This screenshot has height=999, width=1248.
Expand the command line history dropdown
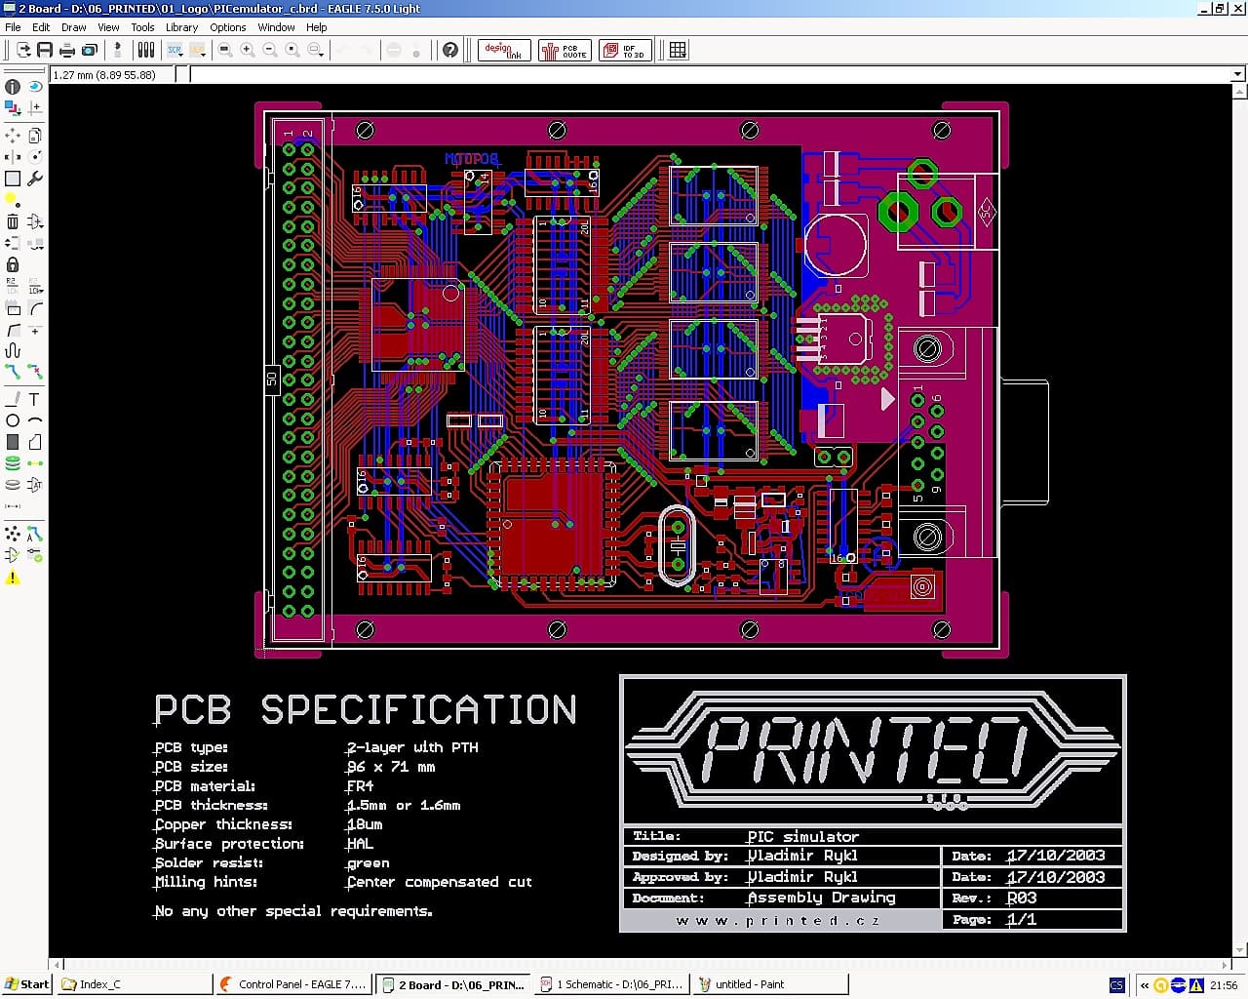click(x=1238, y=74)
